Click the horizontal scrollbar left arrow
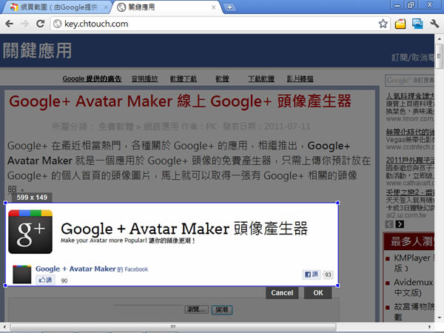Image resolution: width=444 pixels, height=333 pixels. coord(5,327)
